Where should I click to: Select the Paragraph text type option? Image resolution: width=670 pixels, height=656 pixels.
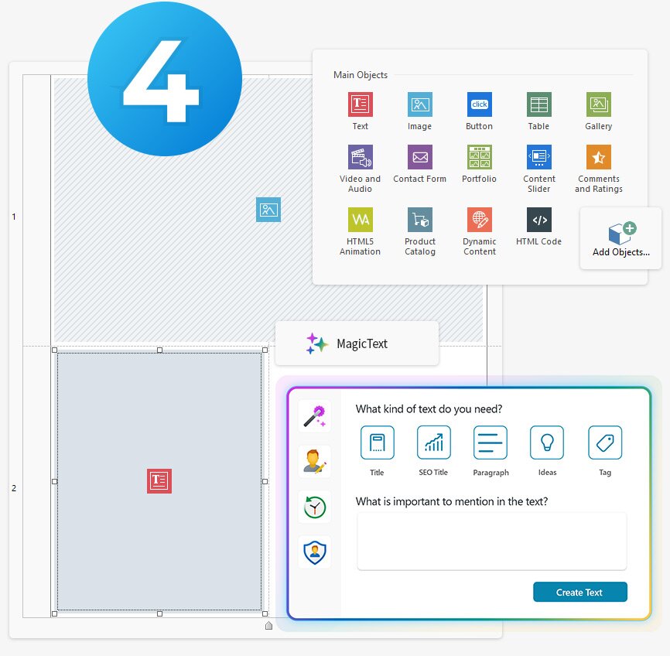(491, 443)
